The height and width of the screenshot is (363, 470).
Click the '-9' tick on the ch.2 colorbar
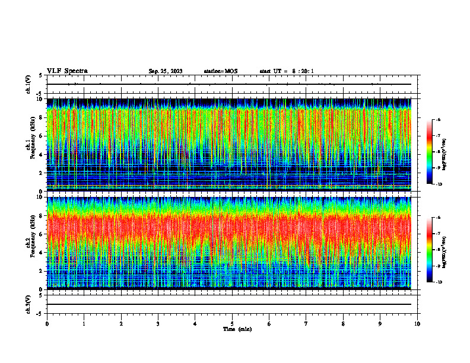438,266
